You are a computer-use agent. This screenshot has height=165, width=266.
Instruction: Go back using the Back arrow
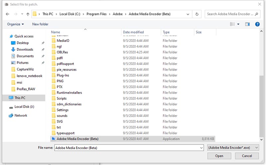click(7, 14)
